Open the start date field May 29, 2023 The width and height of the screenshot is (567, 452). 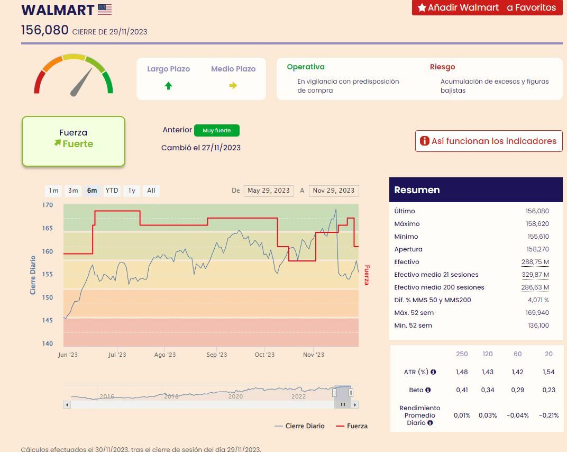[x=269, y=191]
